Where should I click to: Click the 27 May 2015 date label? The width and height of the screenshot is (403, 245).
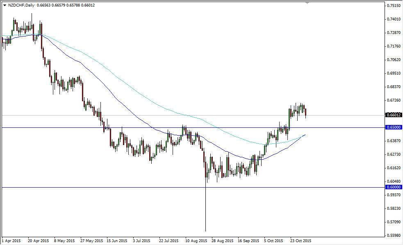click(91, 241)
